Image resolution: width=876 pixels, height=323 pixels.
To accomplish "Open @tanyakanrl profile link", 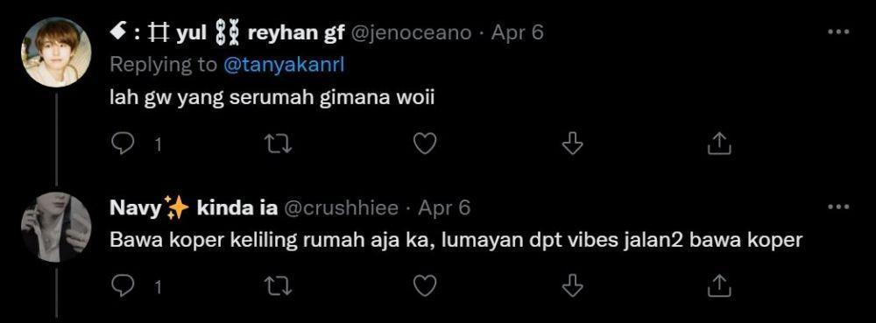I will tap(284, 66).
